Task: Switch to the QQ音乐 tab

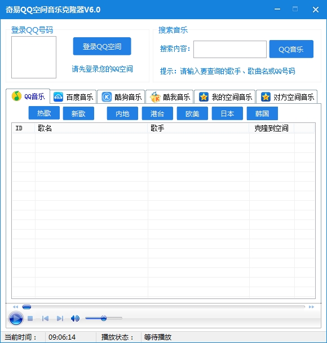Action: pos(28,96)
